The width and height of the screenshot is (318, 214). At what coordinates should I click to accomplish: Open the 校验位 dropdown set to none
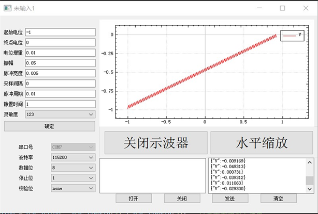(x=73, y=188)
